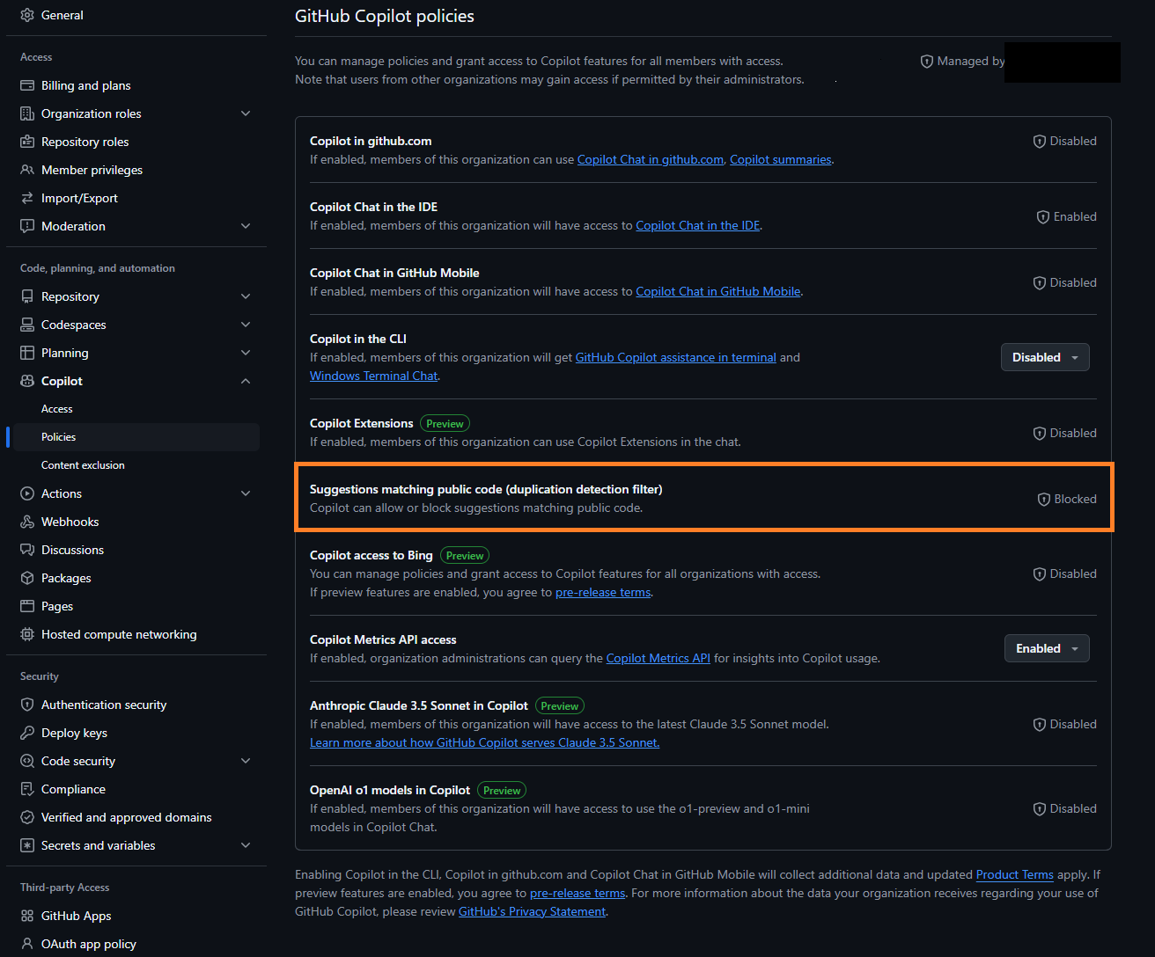Image resolution: width=1155 pixels, height=957 pixels.
Task: Open the Deploy keys settings page
Action: (x=136, y=733)
